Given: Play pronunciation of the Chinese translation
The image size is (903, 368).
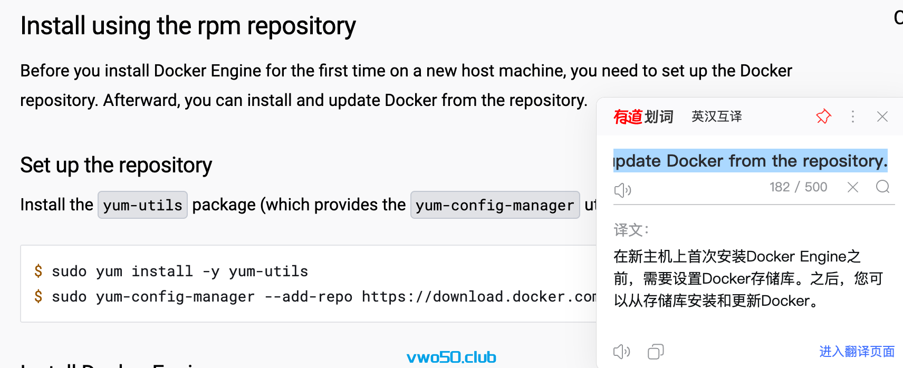Looking at the screenshot, I should pos(622,352).
